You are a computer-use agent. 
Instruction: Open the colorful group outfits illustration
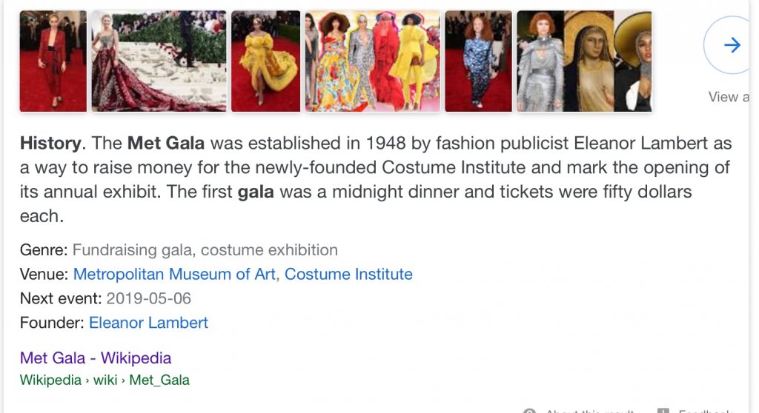pyautogui.click(x=372, y=61)
